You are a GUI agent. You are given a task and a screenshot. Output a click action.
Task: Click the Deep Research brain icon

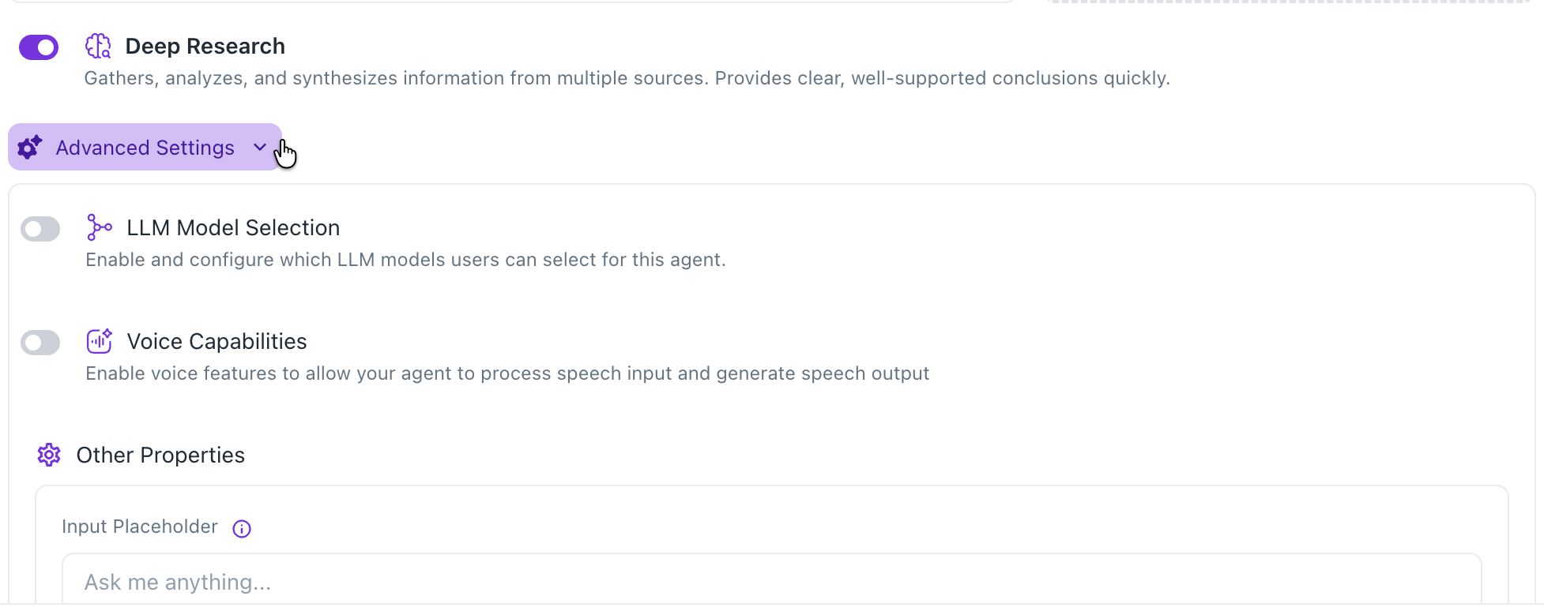[x=98, y=47]
